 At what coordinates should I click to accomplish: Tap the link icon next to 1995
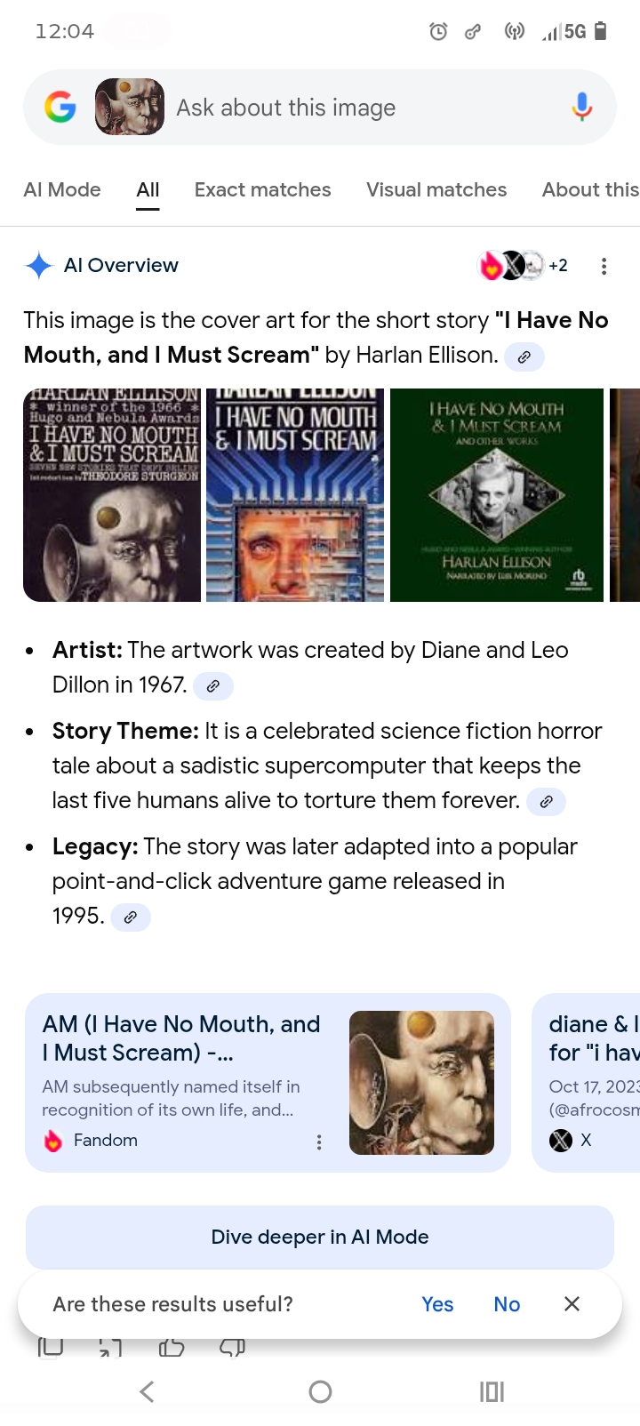point(131,917)
